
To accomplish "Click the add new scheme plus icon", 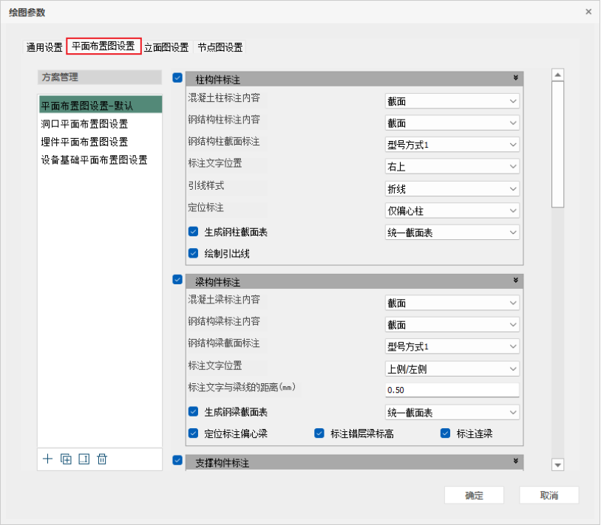I will (48, 459).
